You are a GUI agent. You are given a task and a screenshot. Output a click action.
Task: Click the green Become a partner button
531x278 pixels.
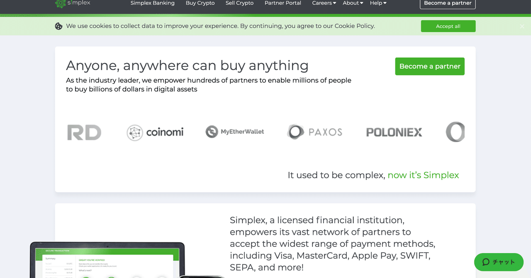[429, 66]
